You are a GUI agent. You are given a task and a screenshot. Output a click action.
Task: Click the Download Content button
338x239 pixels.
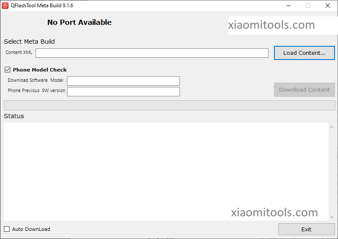tap(304, 90)
